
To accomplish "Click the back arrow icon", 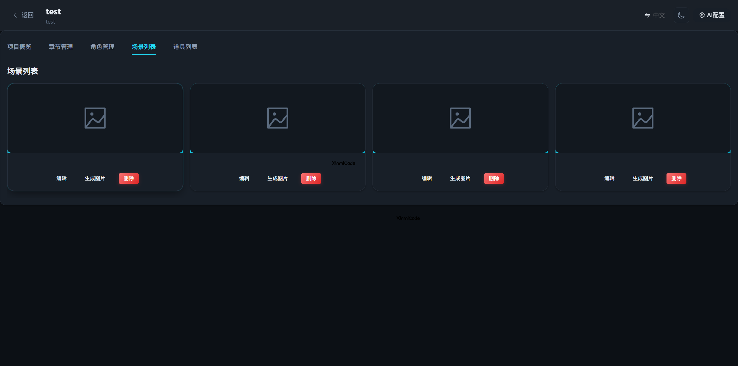I will (15, 15).
